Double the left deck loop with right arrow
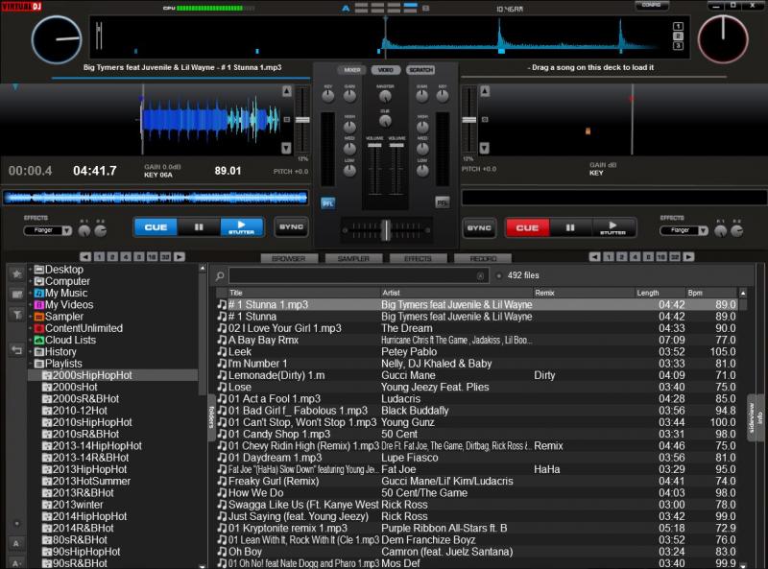The width and height of the screenshot is (768, 569). (x=180, y=256)
